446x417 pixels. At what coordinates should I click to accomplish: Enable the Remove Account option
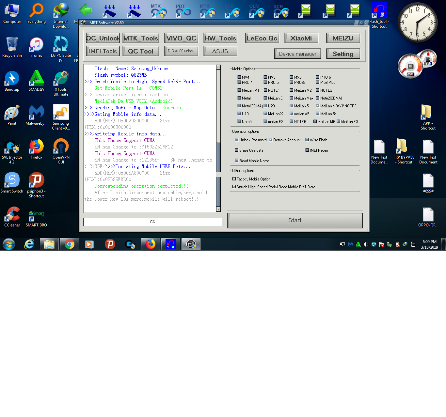pyautogui.click(x=271, y=140)
